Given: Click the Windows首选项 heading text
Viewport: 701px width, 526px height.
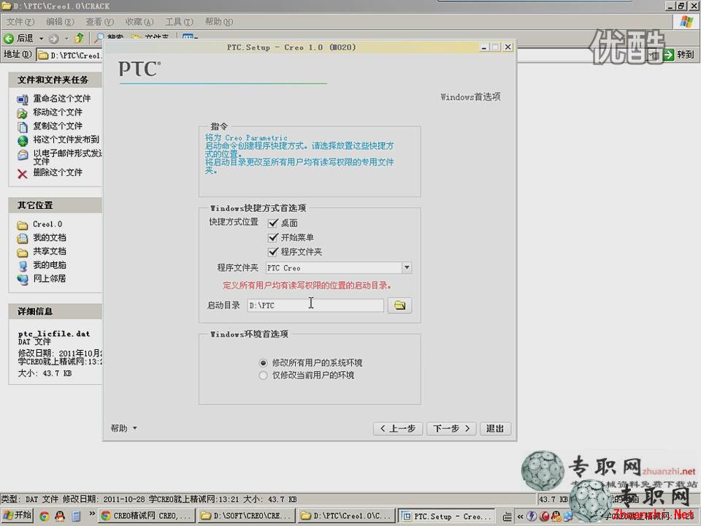Looking at the screenshot, I should [x=470, y=96].
